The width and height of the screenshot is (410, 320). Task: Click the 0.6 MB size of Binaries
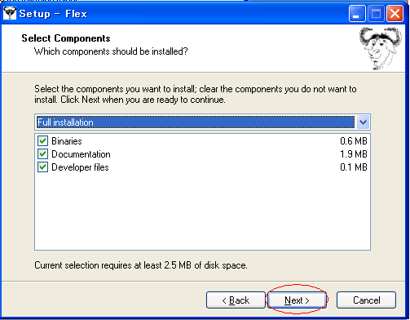click(354, 141)
